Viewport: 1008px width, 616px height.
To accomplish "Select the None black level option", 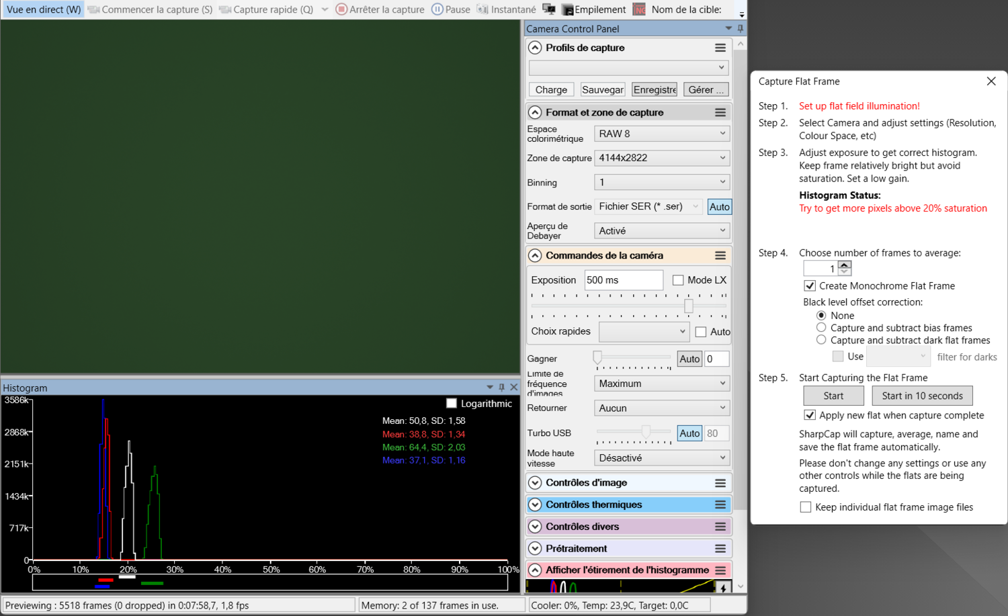I will pyautogui.click(x=821, y=315).
